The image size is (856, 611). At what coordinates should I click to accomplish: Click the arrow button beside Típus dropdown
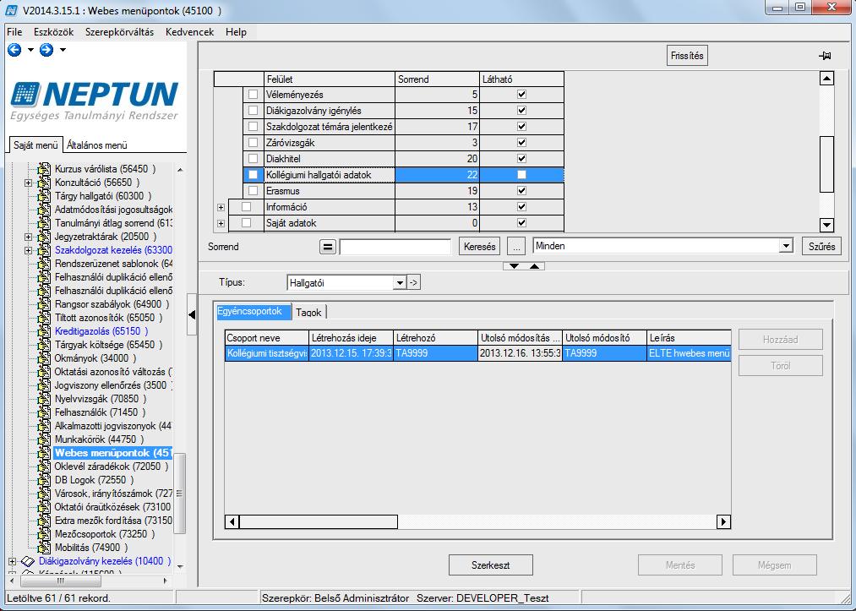click(414, 283)
